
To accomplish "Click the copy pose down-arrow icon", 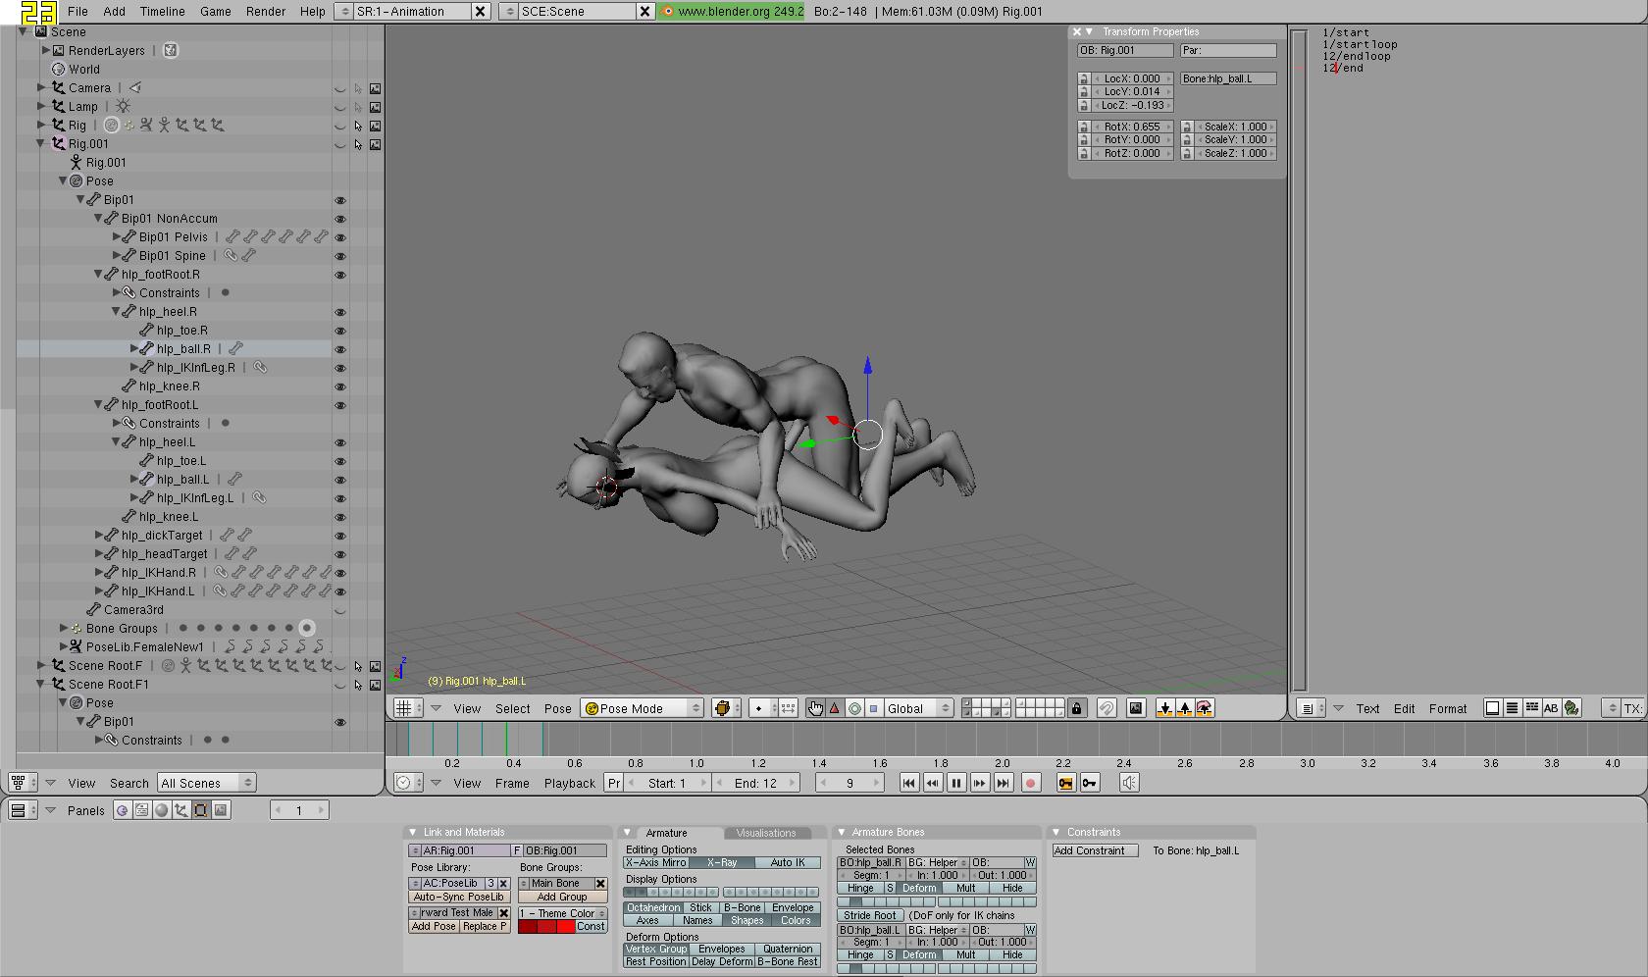I will click(x=1164, y=708).
